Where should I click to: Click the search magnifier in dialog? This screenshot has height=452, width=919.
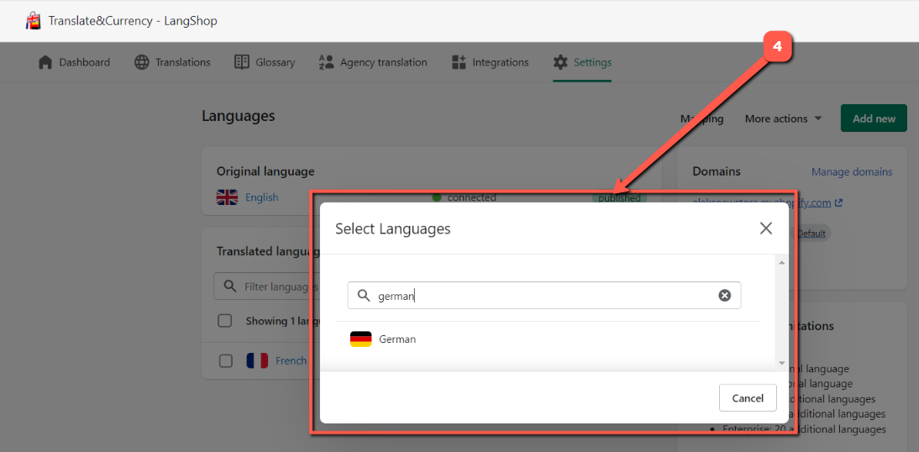click(x=364, y=296)
